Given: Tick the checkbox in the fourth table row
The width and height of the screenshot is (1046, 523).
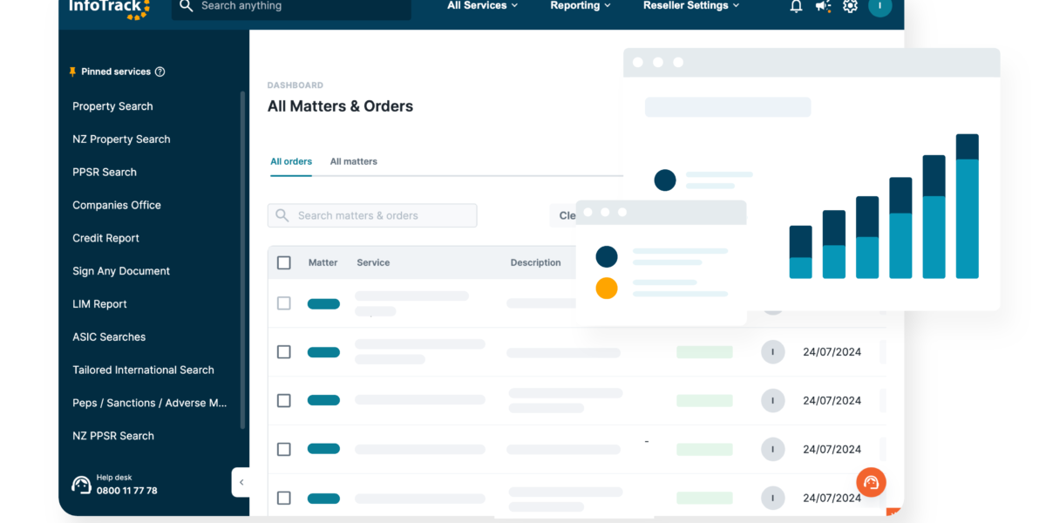Looking at the screenshot, I should [283, 449].
